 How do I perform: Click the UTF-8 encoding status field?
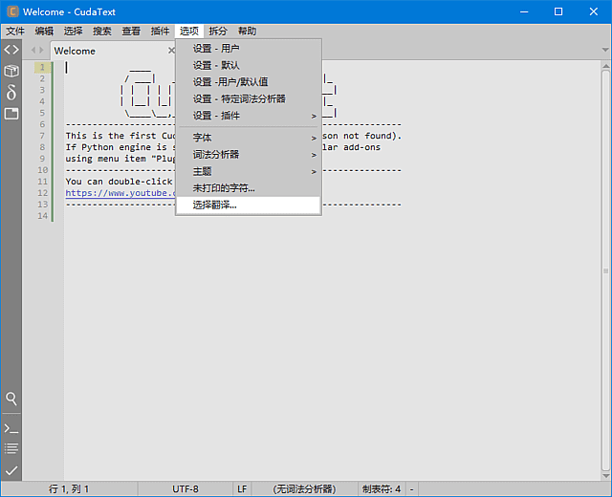click(x=186, y=488)
